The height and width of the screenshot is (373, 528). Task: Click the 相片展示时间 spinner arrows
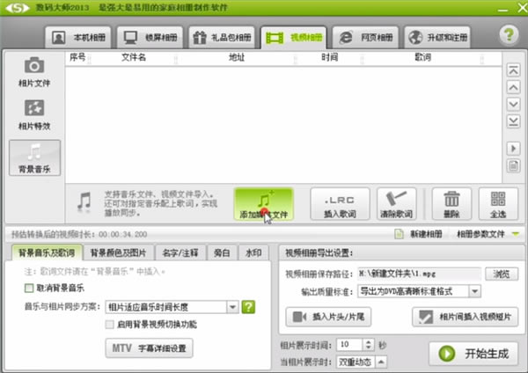tap(369, 345)
